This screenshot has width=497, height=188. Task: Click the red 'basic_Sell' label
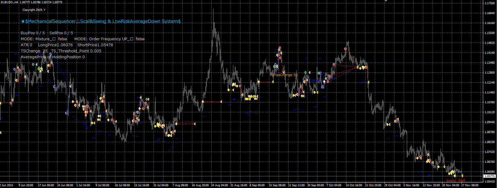[x=456, y=180]
